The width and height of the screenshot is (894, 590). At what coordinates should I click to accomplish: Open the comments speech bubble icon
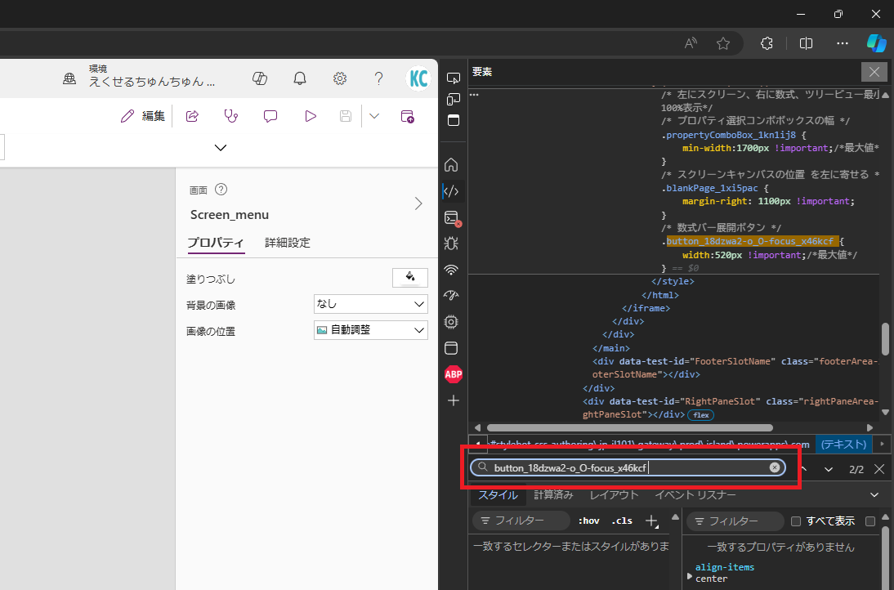click(x=270, y=116)
